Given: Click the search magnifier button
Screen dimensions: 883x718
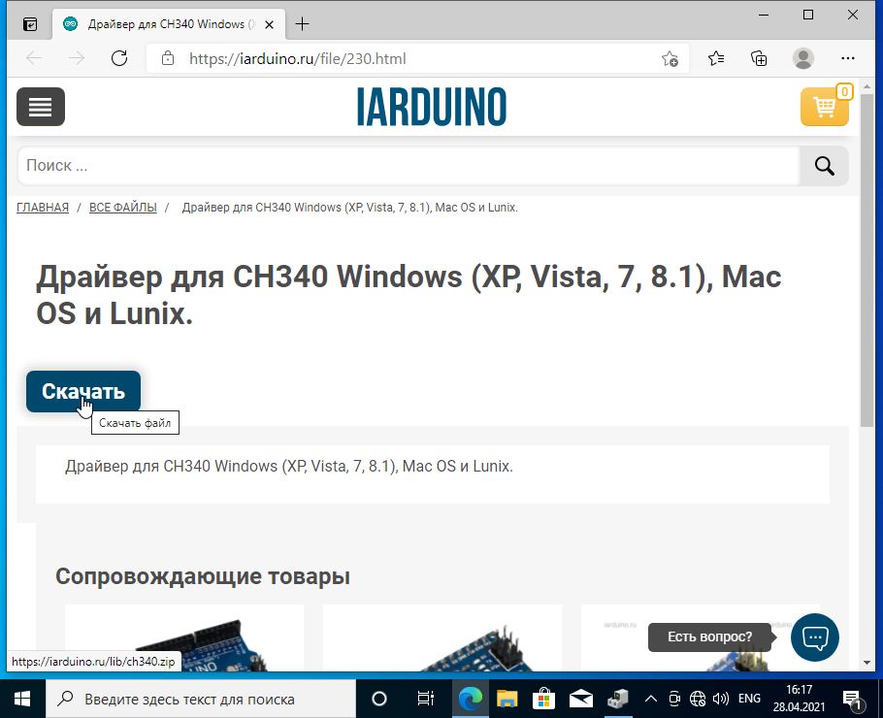Looking at the screenshot, I should point(824,166).
